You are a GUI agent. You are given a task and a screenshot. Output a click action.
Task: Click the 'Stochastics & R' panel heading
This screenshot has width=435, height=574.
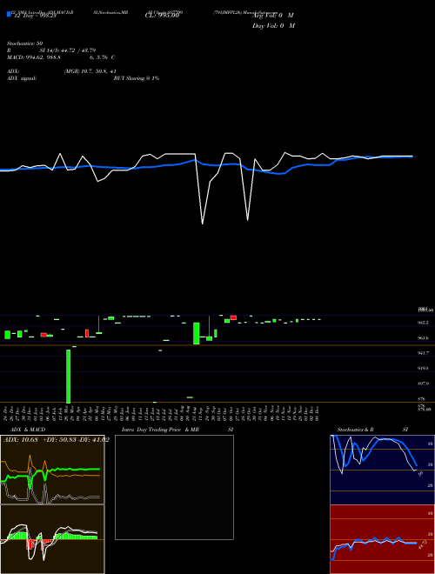356,430
